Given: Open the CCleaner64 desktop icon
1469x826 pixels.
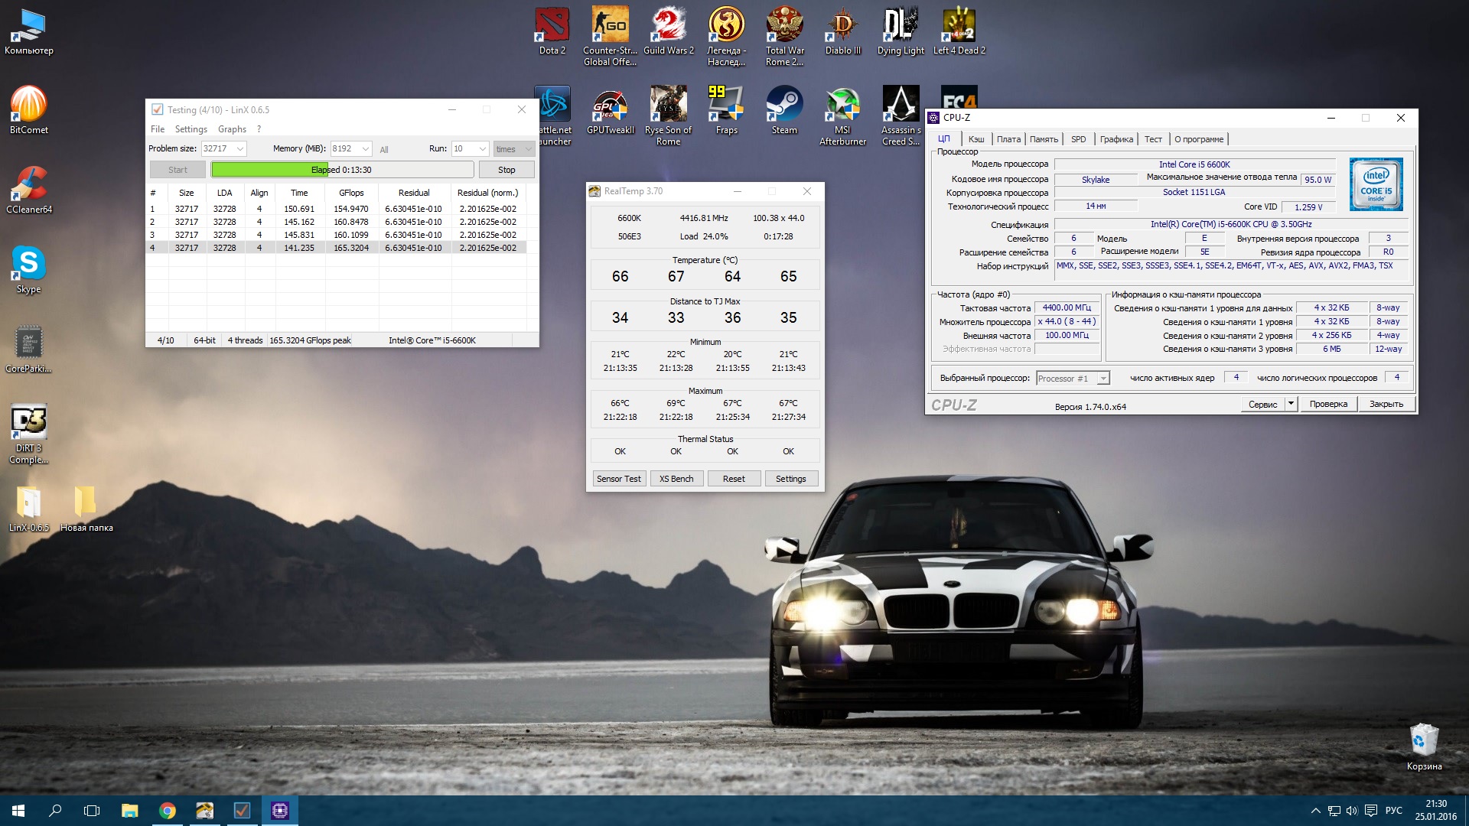Looking at the screenshot, I should [x=28, y=184].
